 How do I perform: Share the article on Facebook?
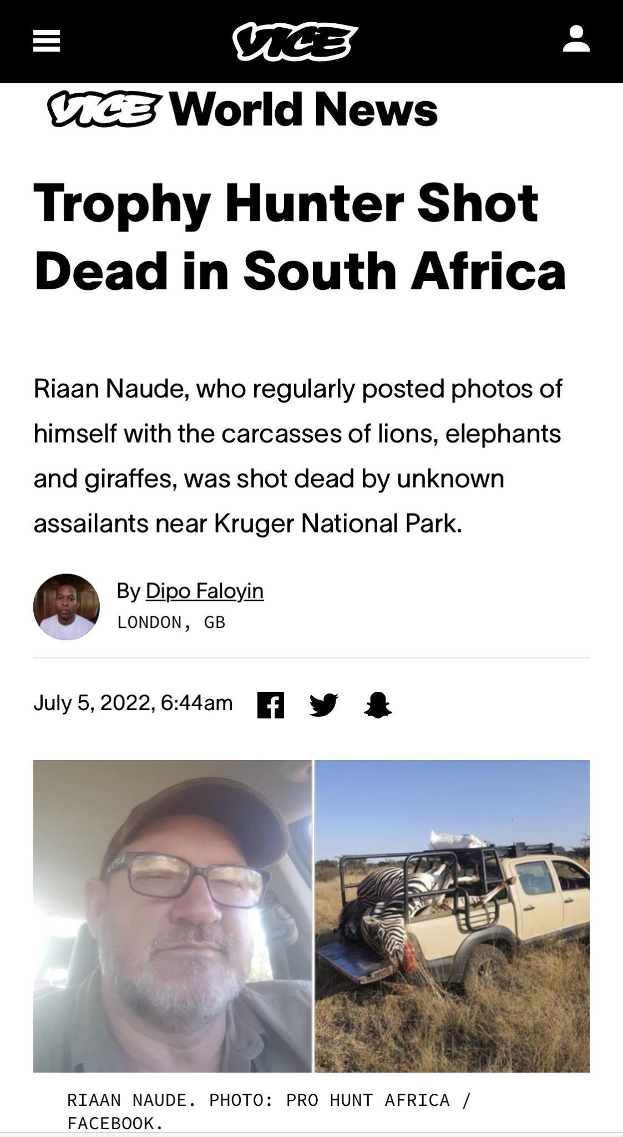272,704
